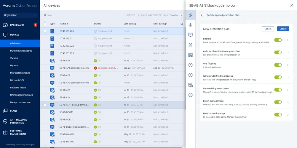The image size is (297, 148).
Task: Click the Alerts exclamation icon
Action: 190,75
